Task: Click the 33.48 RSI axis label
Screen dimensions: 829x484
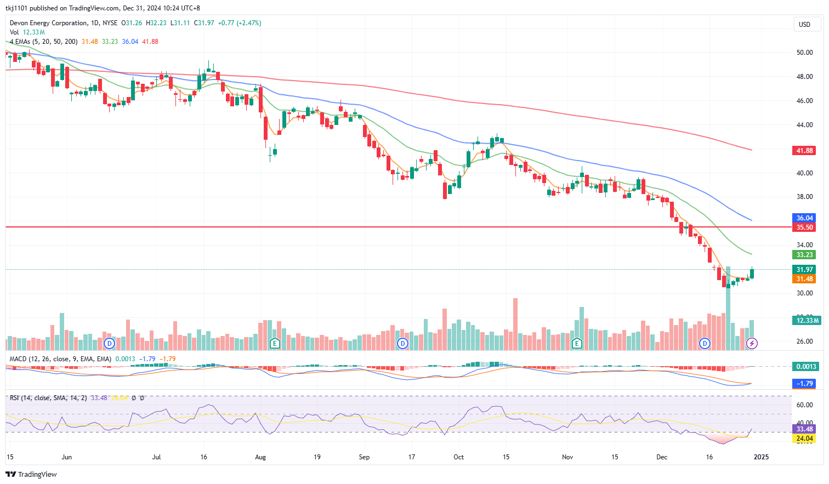Action: click(x=804, y=429)
